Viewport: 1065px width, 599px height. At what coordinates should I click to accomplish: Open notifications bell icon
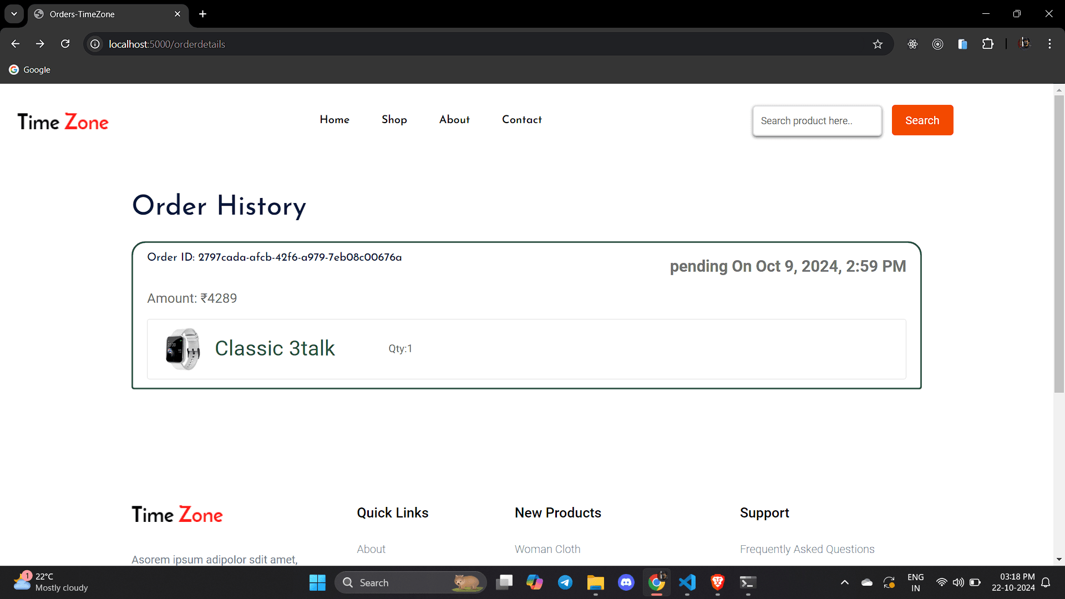click(x=1046, y=582)
